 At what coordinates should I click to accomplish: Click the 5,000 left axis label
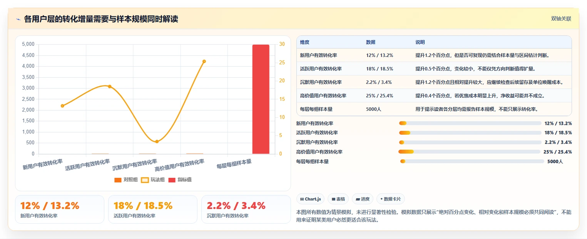point(28,44)
